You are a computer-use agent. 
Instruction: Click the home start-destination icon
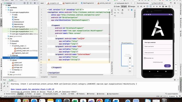122,10
